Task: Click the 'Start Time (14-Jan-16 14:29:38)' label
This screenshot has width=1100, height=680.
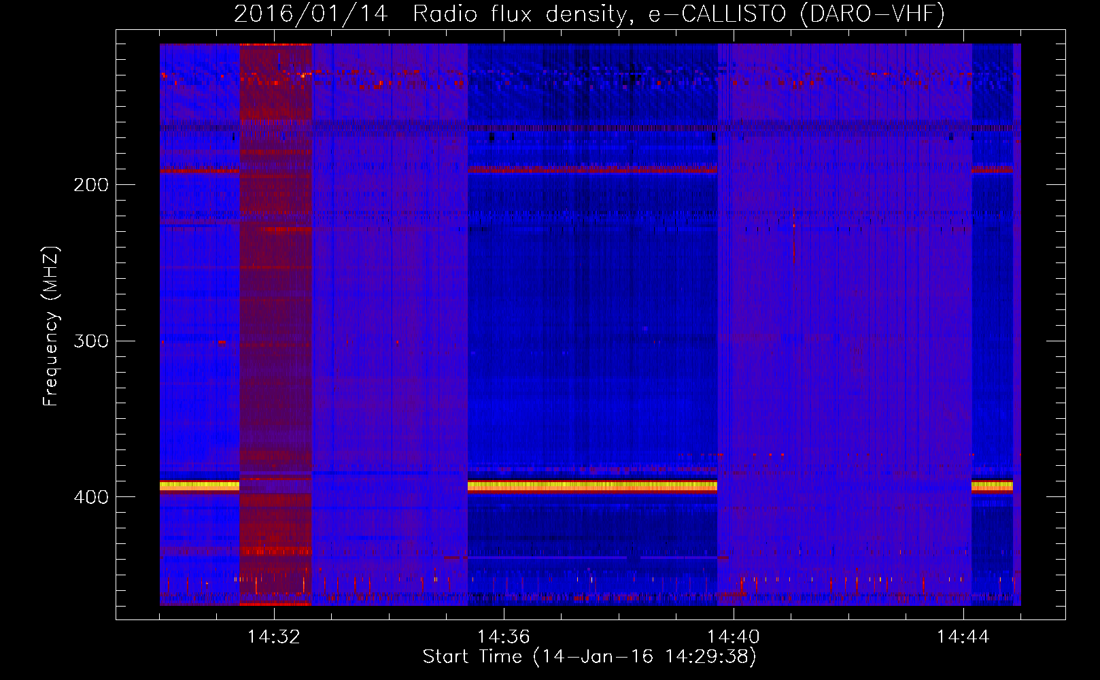Action: point(589,657)
